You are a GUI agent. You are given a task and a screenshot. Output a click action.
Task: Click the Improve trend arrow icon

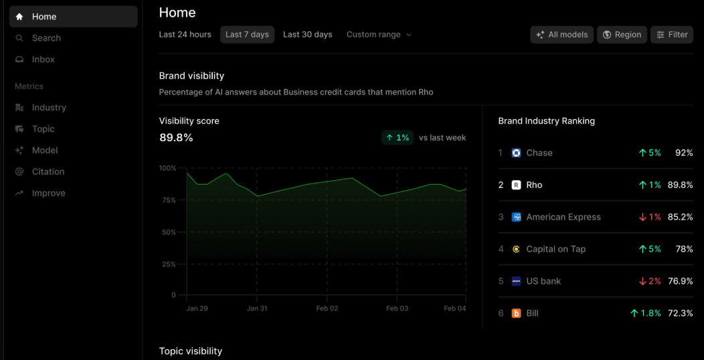pyautogui.click(x=19, y=193)
